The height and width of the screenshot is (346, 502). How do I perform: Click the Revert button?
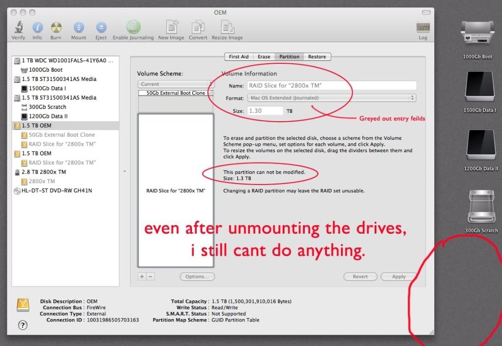click(x=360, y=277)
